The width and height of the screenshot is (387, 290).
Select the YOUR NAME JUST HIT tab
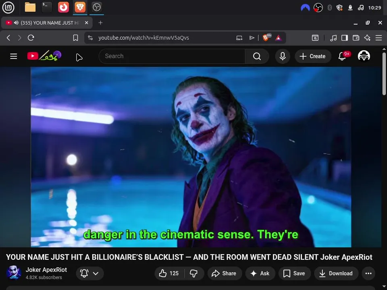(47, 23)
